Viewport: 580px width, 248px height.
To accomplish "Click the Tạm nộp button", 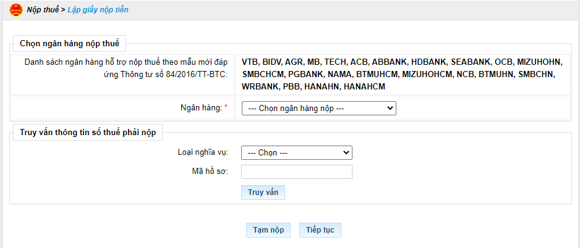I will pyautogui.click(x=268, y=230).
